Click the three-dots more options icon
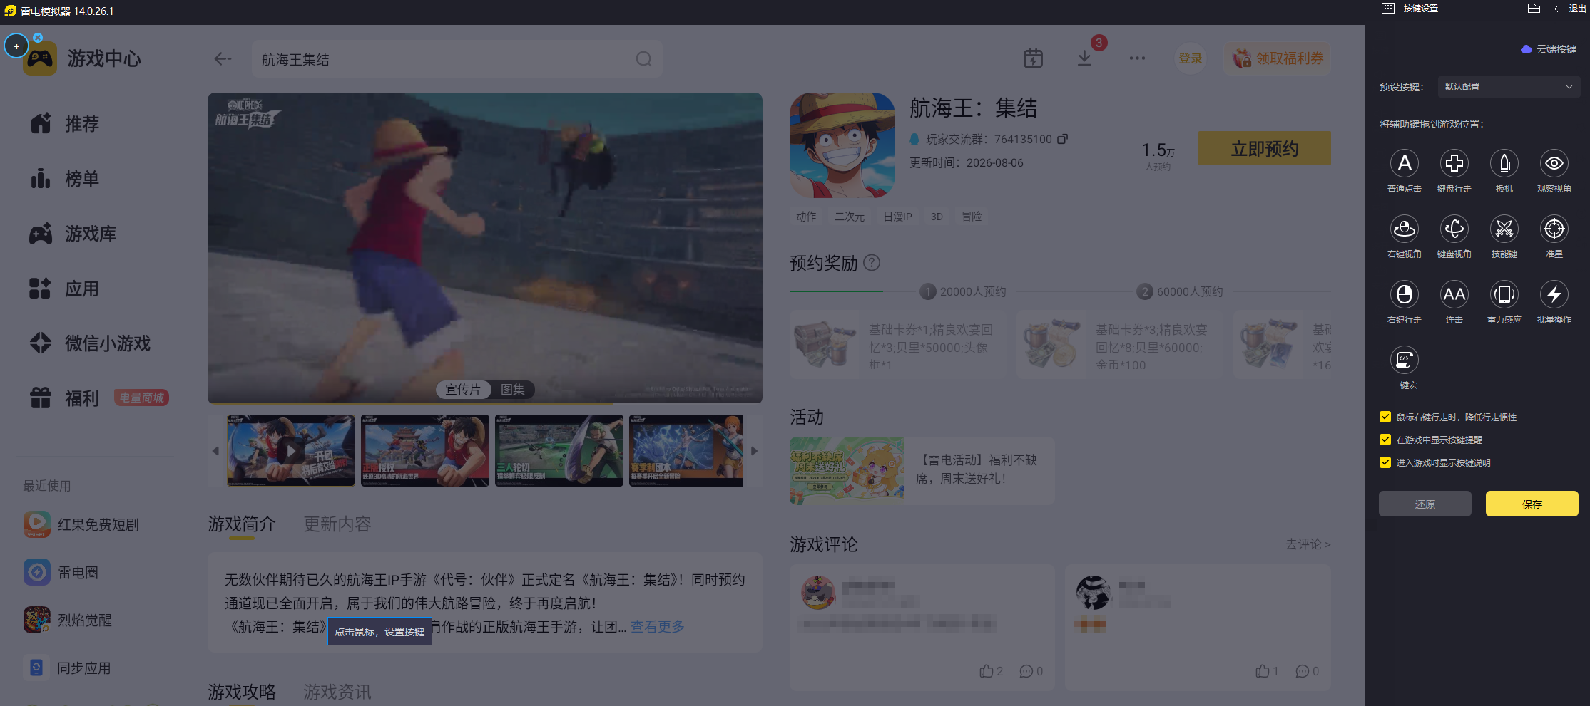The width and height of the screenshot is (1590, 706). pos(1137,58)
